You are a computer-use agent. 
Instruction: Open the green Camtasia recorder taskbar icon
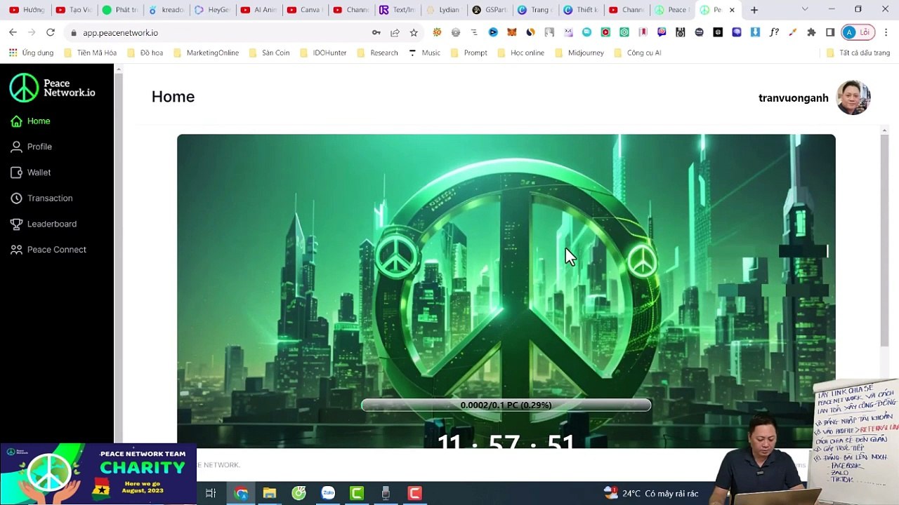pyautogui.click(x=357, y=493)
